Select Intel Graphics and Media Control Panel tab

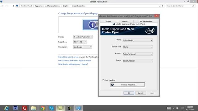pos(129,24)
